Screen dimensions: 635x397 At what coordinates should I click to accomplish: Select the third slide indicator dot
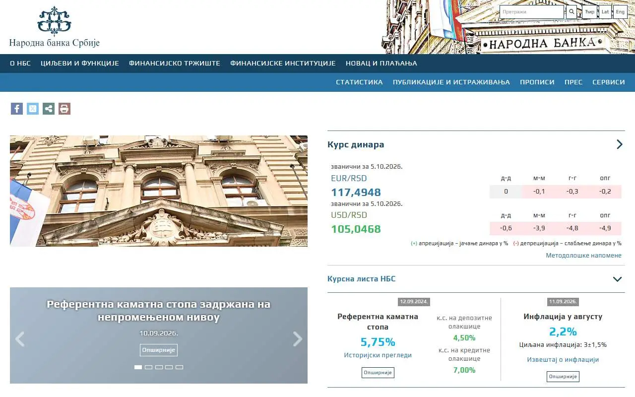click(x=159, y=367)
